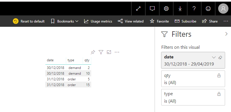
Task: Open more options ellipsis in the toolbar
Action: click(x=226, y=21)
